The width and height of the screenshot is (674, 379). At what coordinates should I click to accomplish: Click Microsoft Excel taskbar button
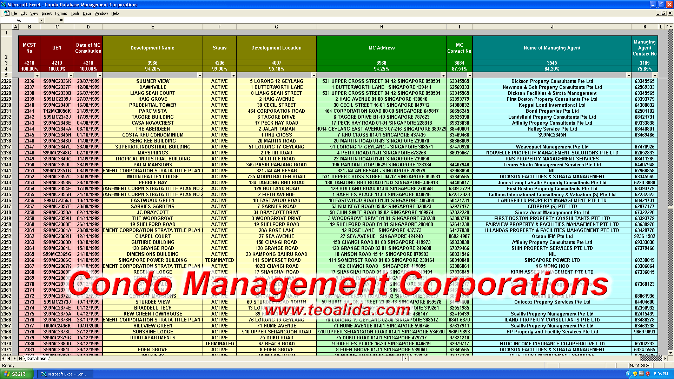coord(65,374)
